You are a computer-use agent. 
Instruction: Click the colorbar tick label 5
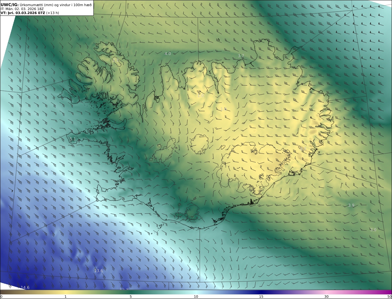click(x=131, y=297)
